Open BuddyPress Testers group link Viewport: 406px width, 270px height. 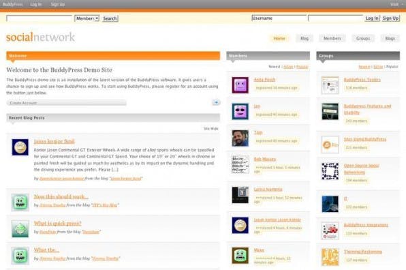(362, 80)
